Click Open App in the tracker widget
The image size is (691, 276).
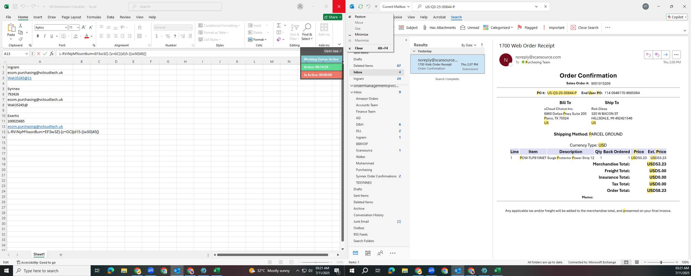pyautogui.click(x=333, y=51)
